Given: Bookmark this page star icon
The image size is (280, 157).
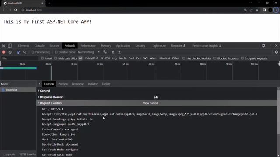Looking at the screenshot, I should pos(257,10).
